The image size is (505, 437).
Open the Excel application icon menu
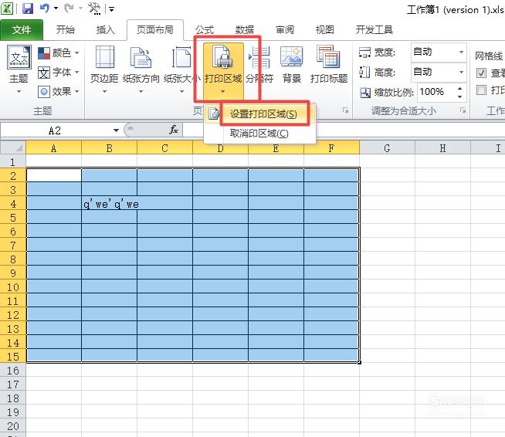[7, 8]
